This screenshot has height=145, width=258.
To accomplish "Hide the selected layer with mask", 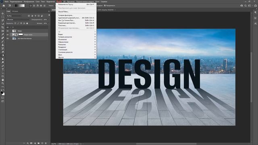I will click(x=7, y=35).
